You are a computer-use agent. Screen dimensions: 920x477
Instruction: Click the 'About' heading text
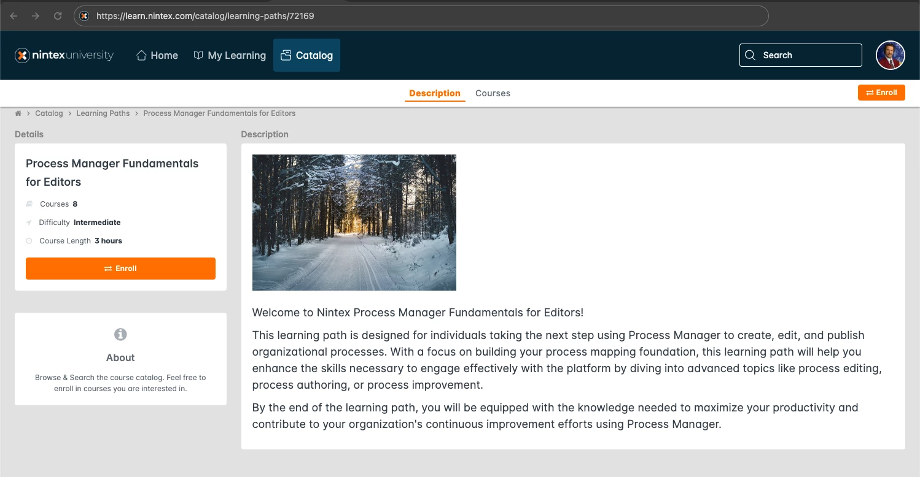(120, 357)
